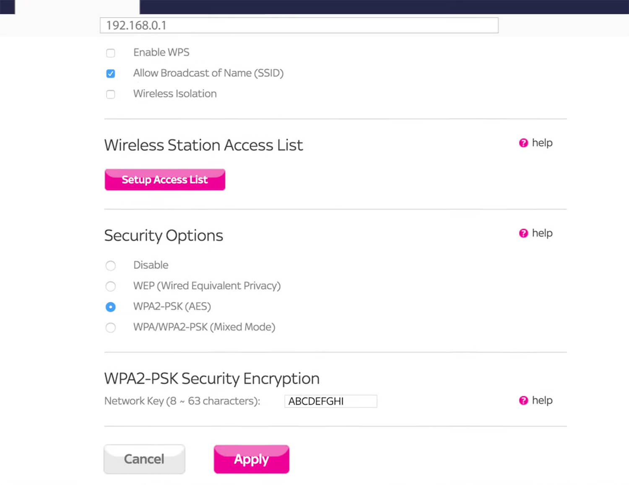Tick the Wireless Isolation checkbox
This screenshot has width=629, height=485.
[111, 94]
